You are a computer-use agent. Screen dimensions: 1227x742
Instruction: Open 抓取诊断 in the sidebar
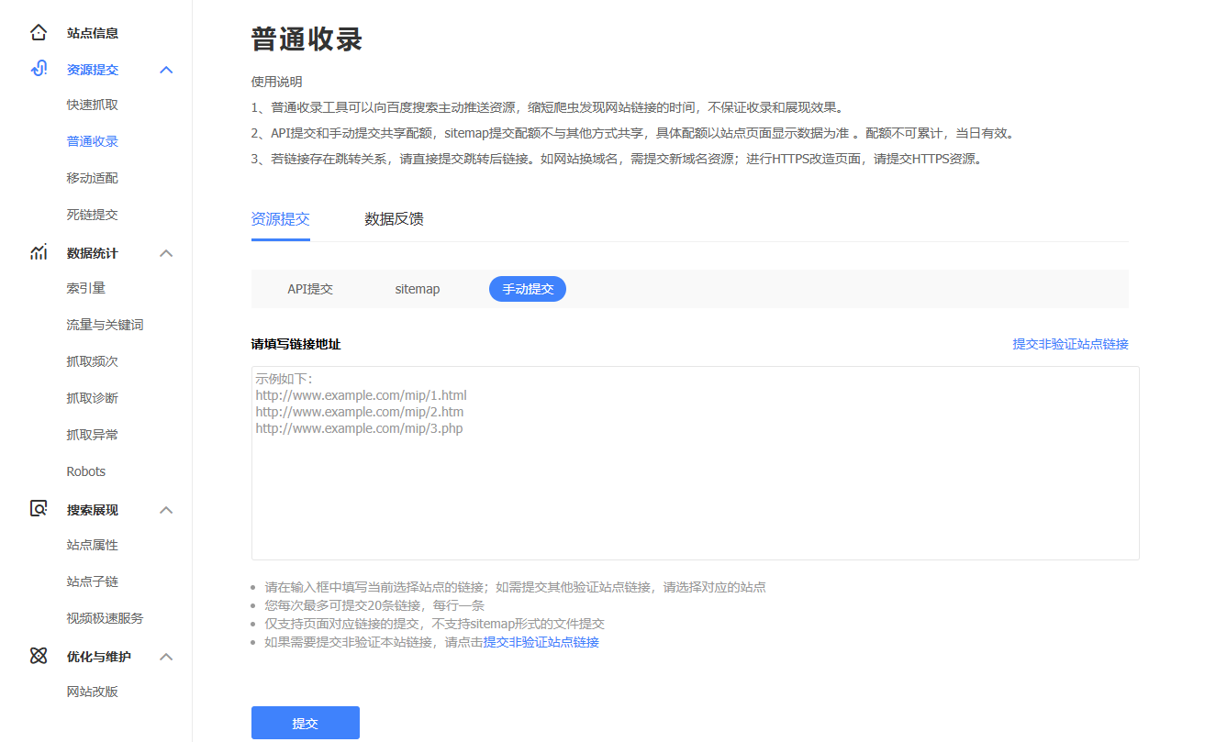(x=93, y=398)
